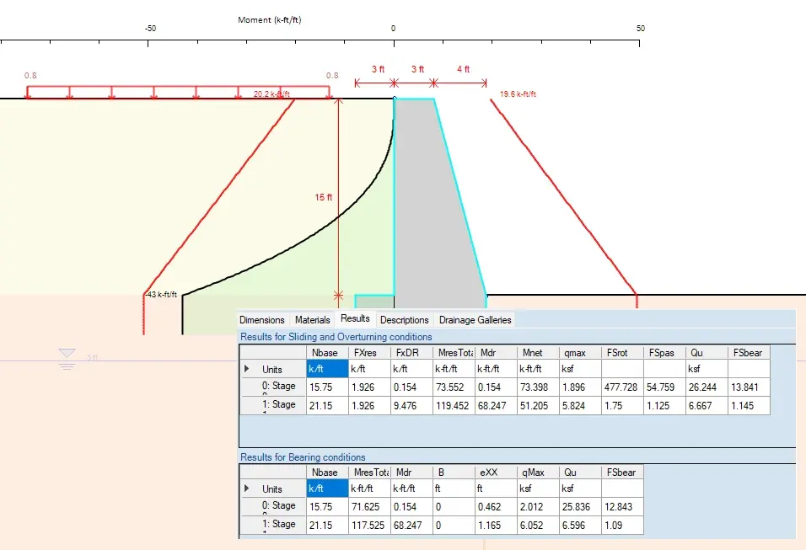Select the '0: Stage' row header in Sliding table
The width and height of the screenshot is (806, 550).
pos(273,387)
